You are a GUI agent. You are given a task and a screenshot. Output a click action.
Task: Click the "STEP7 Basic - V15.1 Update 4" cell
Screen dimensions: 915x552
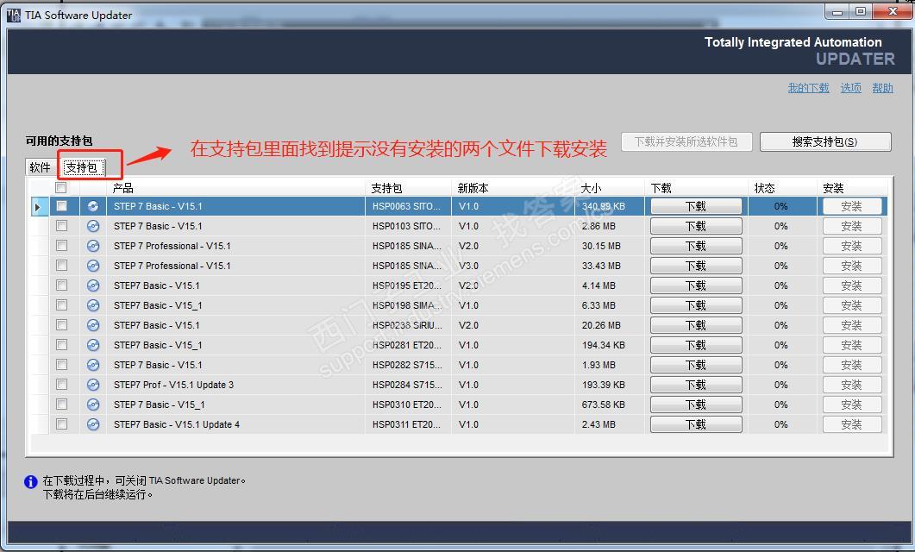click(235, 424)
